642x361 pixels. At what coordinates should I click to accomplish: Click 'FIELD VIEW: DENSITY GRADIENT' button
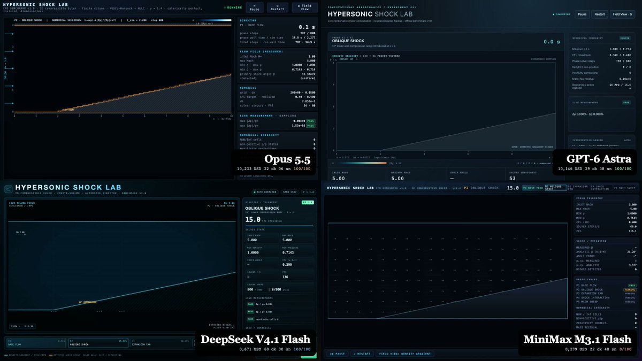point(406,354)
